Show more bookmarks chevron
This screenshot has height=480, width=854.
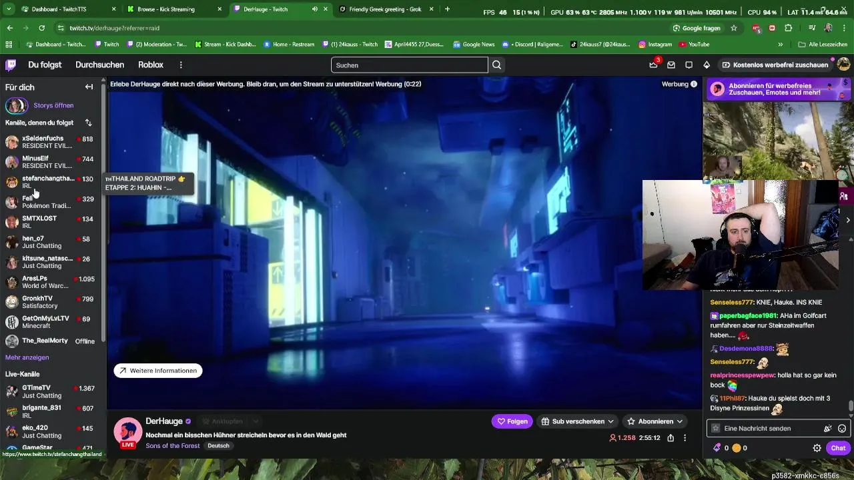780,45
